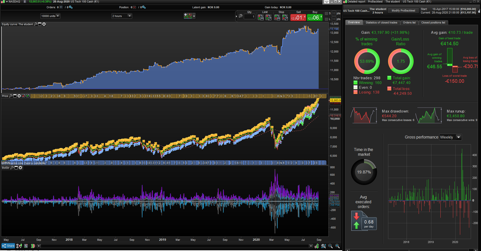
Task: Click the second Limit order icon
Action: click(x=269, y=17)
